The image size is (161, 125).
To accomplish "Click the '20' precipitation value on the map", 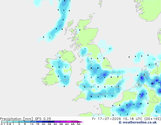I will coord(152,83).
